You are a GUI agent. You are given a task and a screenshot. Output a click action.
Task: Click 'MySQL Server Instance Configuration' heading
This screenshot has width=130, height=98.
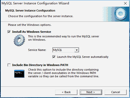click(30, 10)
